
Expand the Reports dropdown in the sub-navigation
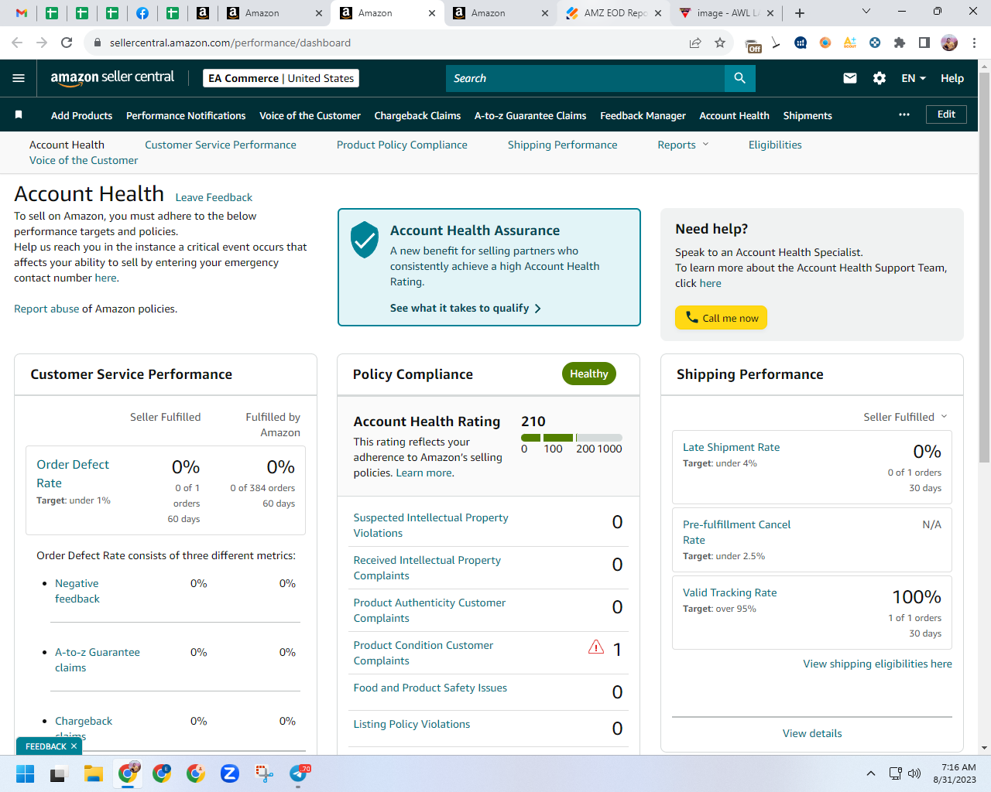click(x=683, y=145)
